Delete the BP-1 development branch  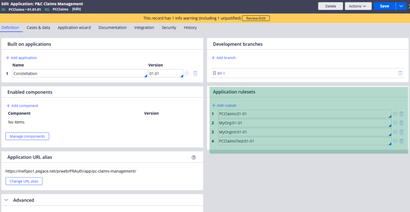point(400,73)
